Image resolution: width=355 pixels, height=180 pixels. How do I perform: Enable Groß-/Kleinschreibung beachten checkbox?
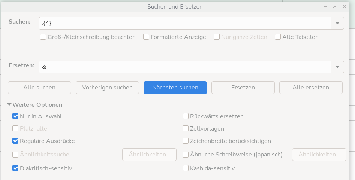click(x=43, y=37)
